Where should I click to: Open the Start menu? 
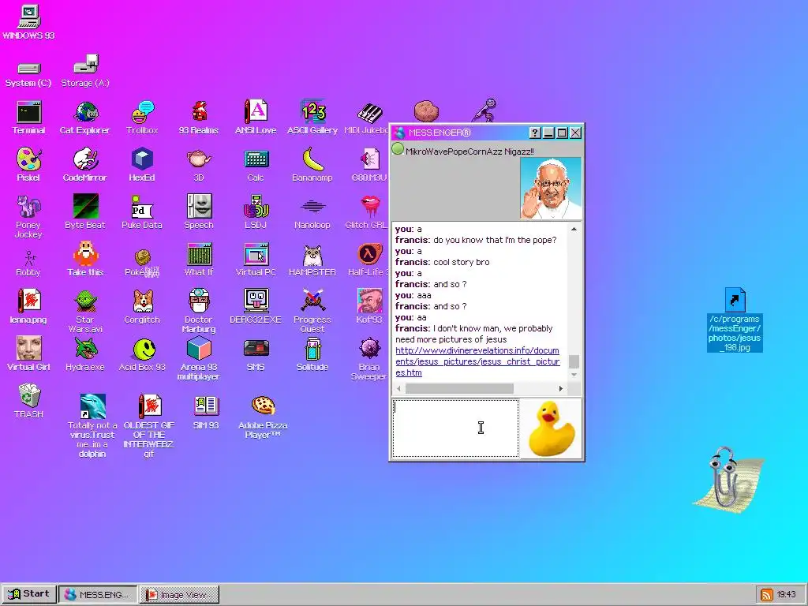(29, 593)
